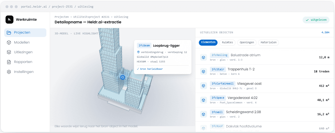This screenshot has width=335, height=133.
Task: Select the Elementen tab
Action: tap(208, 42)
